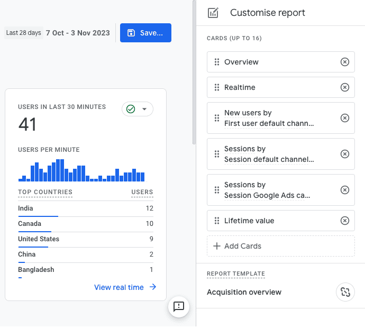Click the India row

tap(86, 208)
